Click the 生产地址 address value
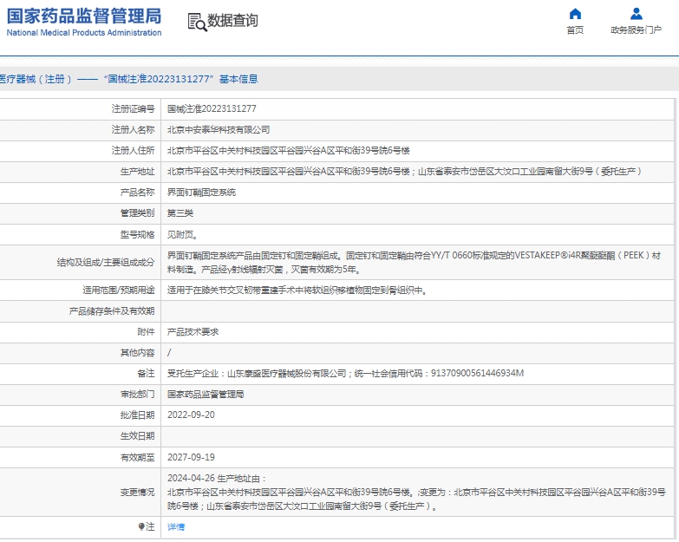The height and width of the screenshot is (542, 679). click(405, 171)
